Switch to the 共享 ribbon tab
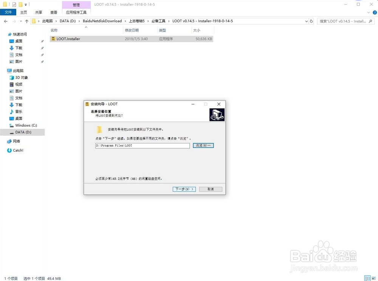The width and height of the screenshot is (378, 281). pyautogui.click(x=39, y=12)
